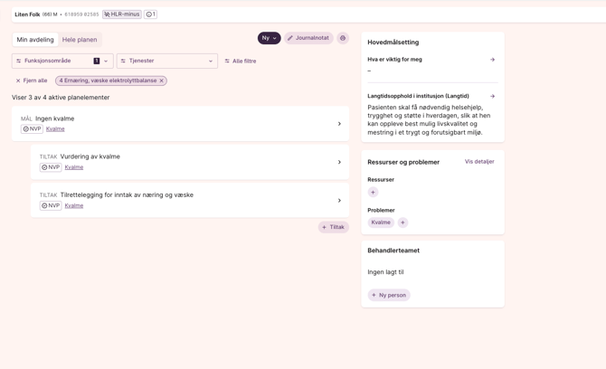Click the Journalnotat button
Viewport: 606px width, 369px height.
(x=308, y=38)
